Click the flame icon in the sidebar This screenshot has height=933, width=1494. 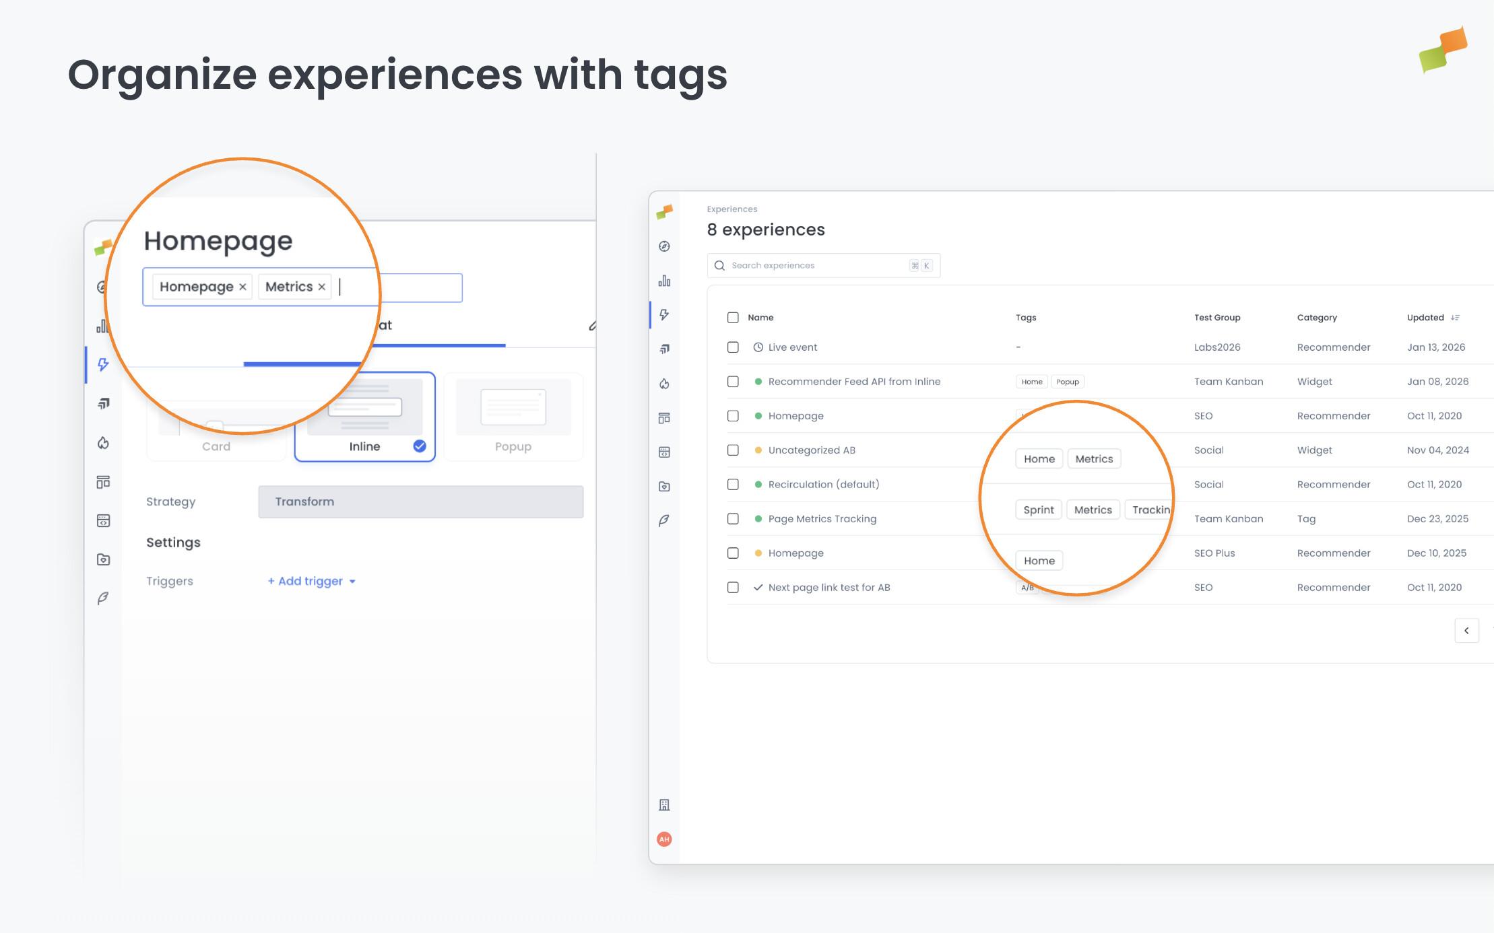pyautogui.click(x=664, y=383)
